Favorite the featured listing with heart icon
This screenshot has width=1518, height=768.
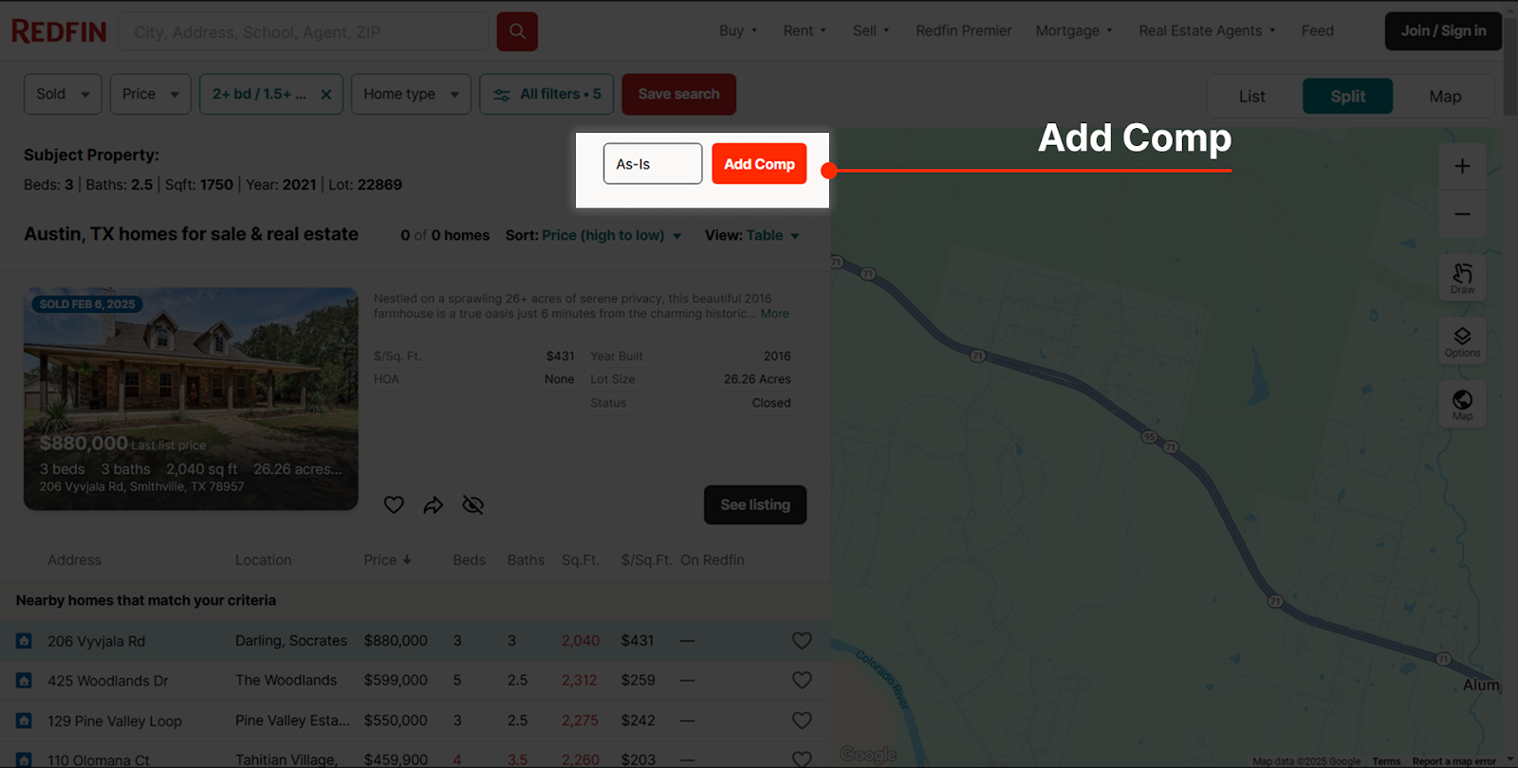pyautogui.click(x=394, y=505)
